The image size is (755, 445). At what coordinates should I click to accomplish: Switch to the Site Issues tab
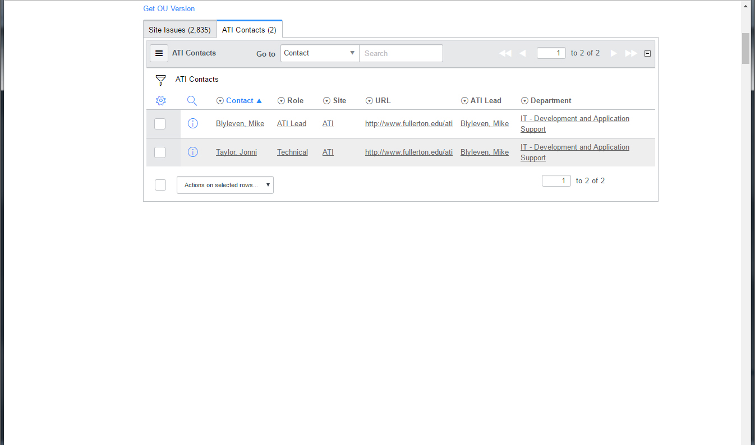179,30
